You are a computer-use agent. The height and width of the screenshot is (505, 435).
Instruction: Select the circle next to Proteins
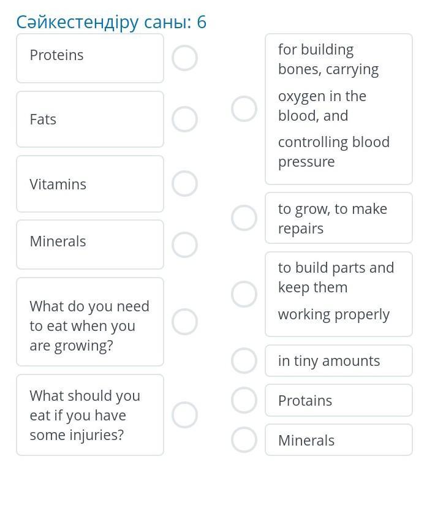(184, 58)
